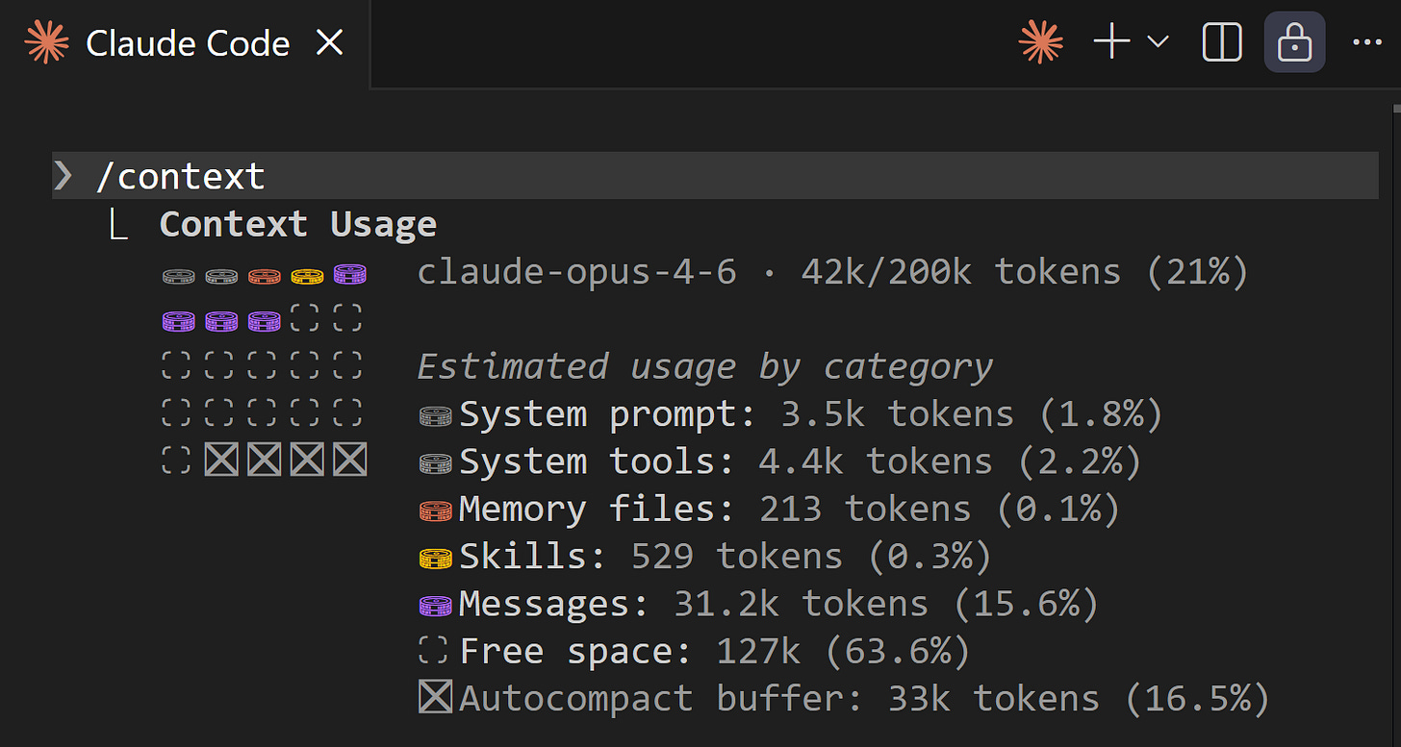Expand the /context command chevron
1401x747 pixels.
click(x=63, y=175)
